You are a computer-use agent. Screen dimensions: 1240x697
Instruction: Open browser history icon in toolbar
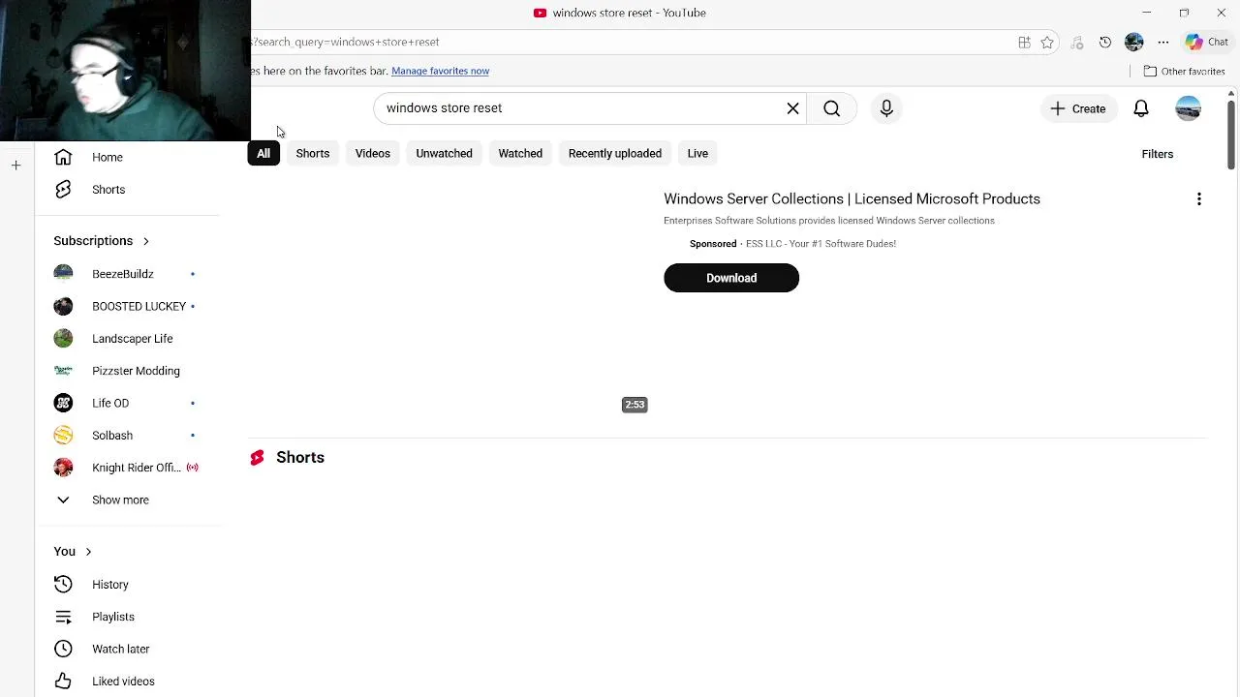pyautogui.click(x=1105, y=42)
